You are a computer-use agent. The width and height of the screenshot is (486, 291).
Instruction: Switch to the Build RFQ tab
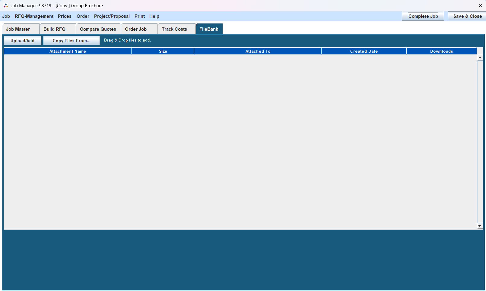(x=55, y=29)
